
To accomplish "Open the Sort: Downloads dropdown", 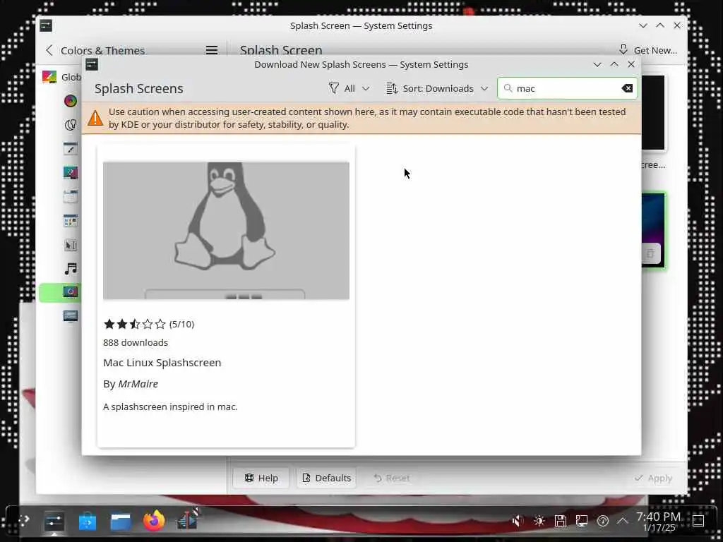I will [x=437, y=88].
